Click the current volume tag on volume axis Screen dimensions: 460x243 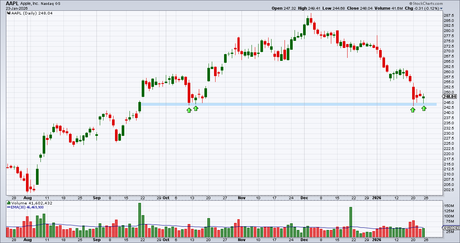click(451, 228)
